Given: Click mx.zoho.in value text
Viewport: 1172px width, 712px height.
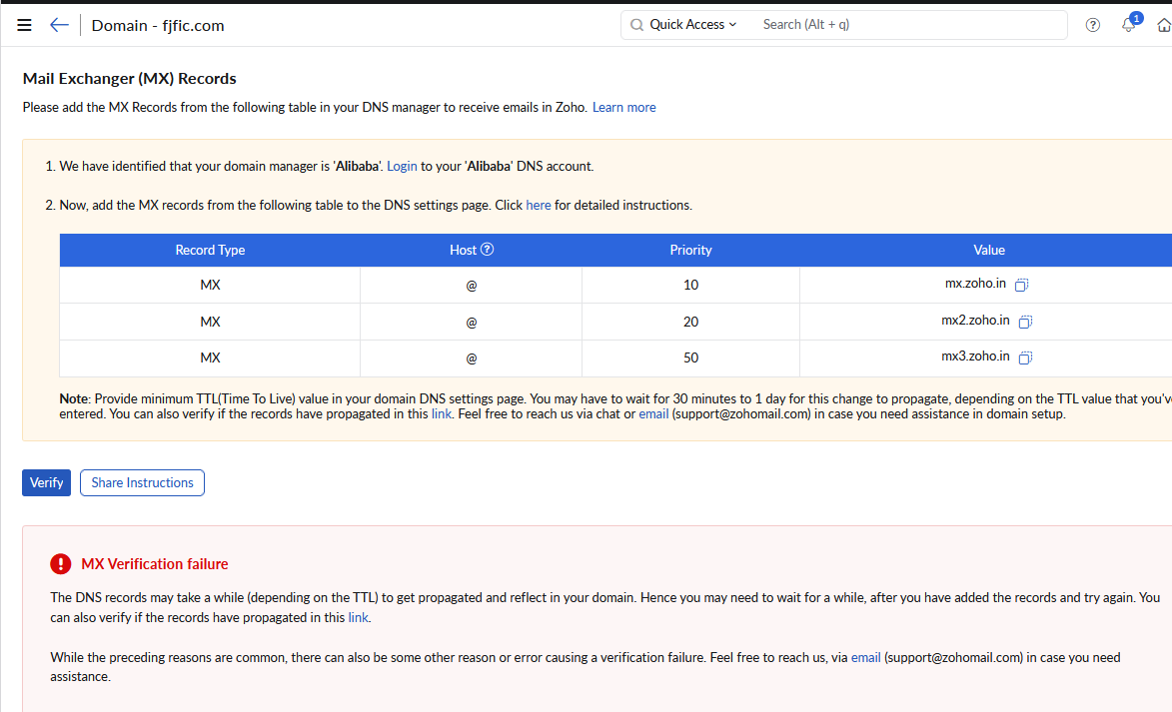Looking at the screenshot, I should [975, 284].
